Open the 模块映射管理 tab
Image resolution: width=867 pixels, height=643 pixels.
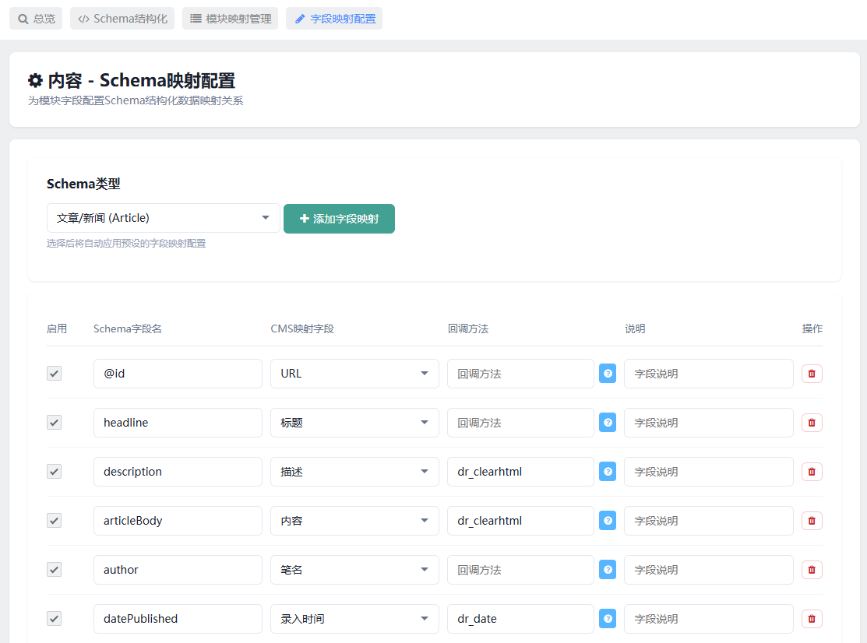(230, 19)
